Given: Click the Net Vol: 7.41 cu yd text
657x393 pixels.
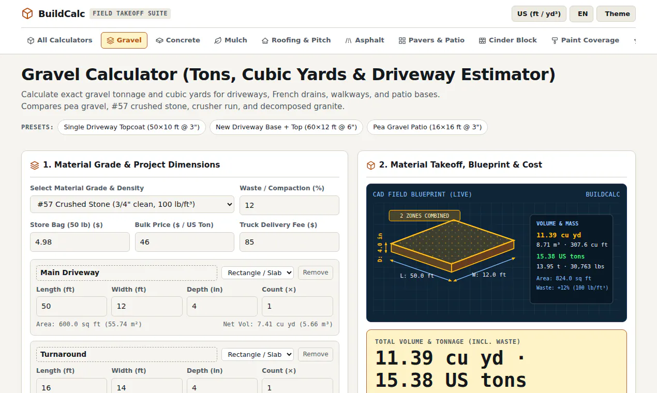Looking at the screenshot, I should [x=278, y=324].
